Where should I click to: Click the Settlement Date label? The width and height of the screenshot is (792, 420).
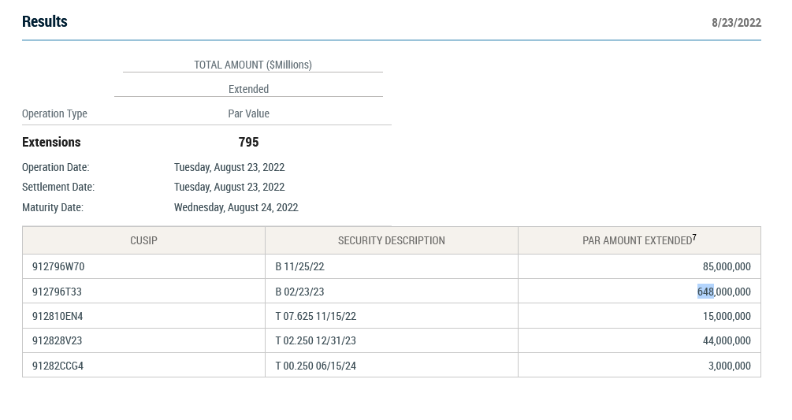click(x=58, y=187)
